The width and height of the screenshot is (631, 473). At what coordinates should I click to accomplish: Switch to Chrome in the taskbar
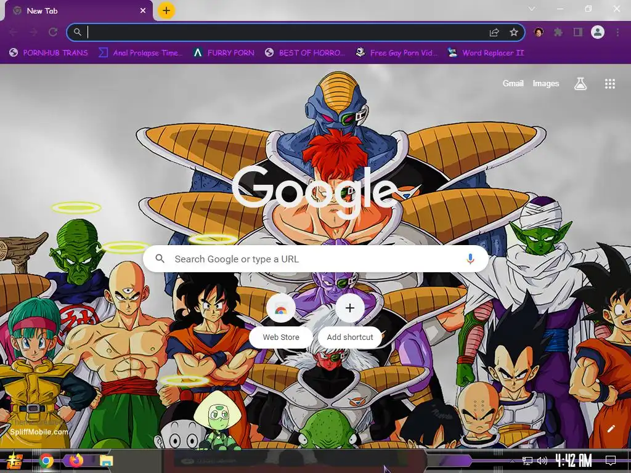tap(46, 461)
